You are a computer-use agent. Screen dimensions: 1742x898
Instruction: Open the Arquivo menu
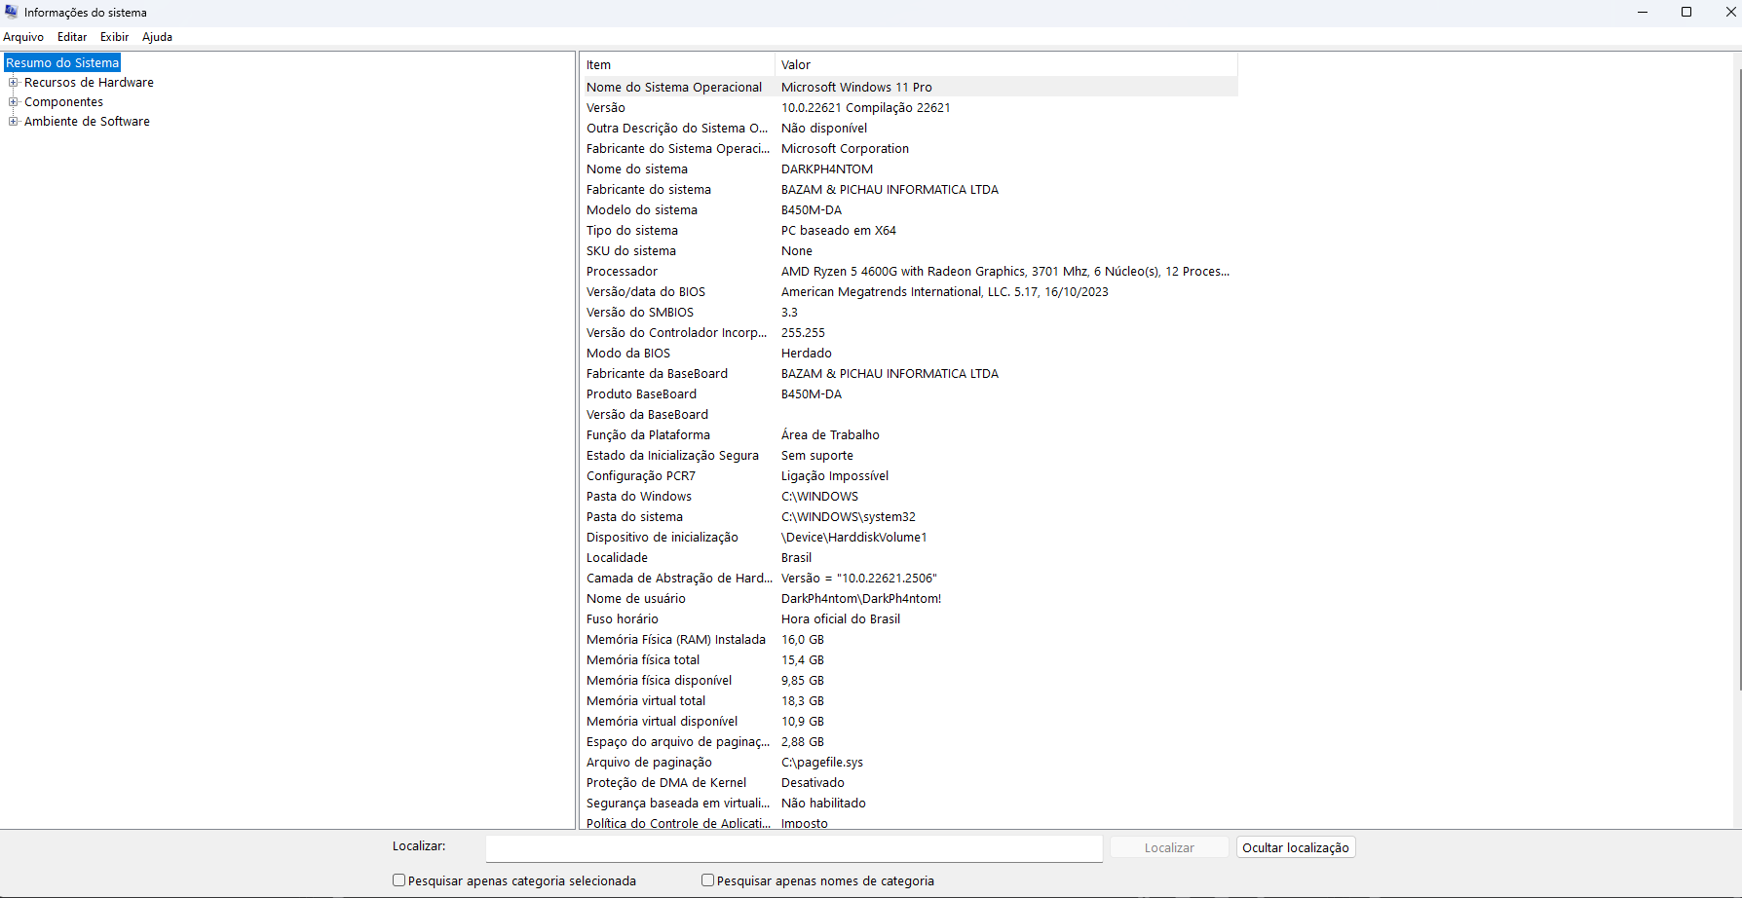click(x=23, y=37)
